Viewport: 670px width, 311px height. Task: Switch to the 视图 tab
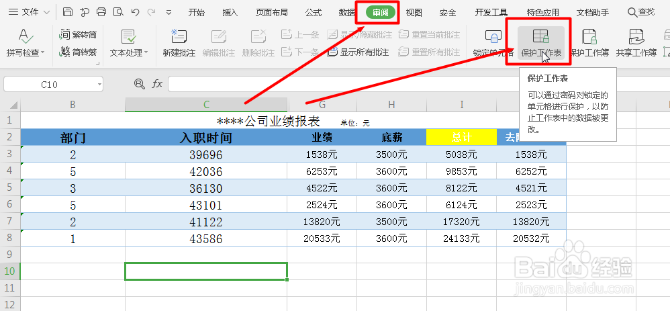click(414, 13)
